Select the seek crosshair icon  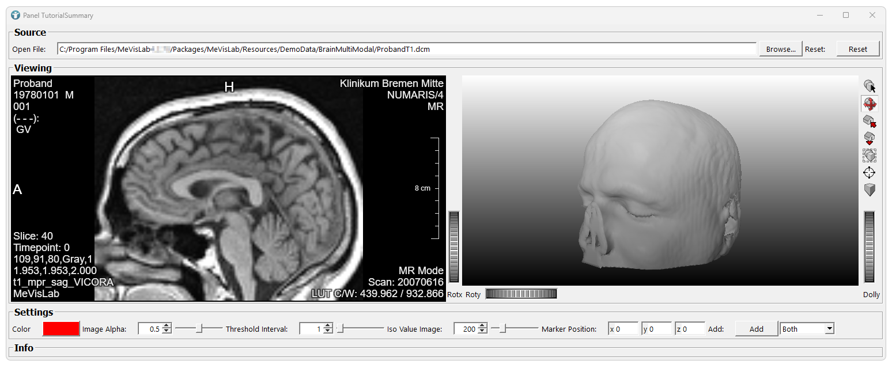[869, 173]
